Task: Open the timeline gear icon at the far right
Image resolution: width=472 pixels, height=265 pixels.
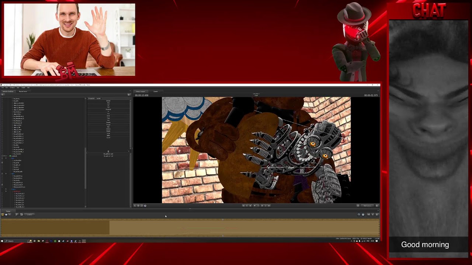Action: click(x=377, y=215)
